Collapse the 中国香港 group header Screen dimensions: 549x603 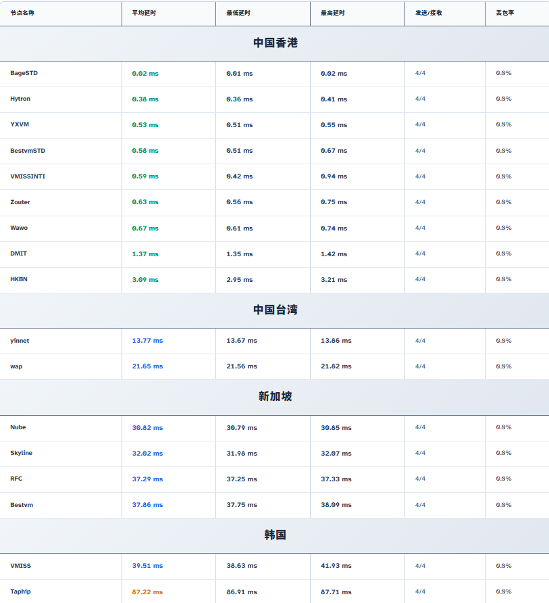[275, 43]
